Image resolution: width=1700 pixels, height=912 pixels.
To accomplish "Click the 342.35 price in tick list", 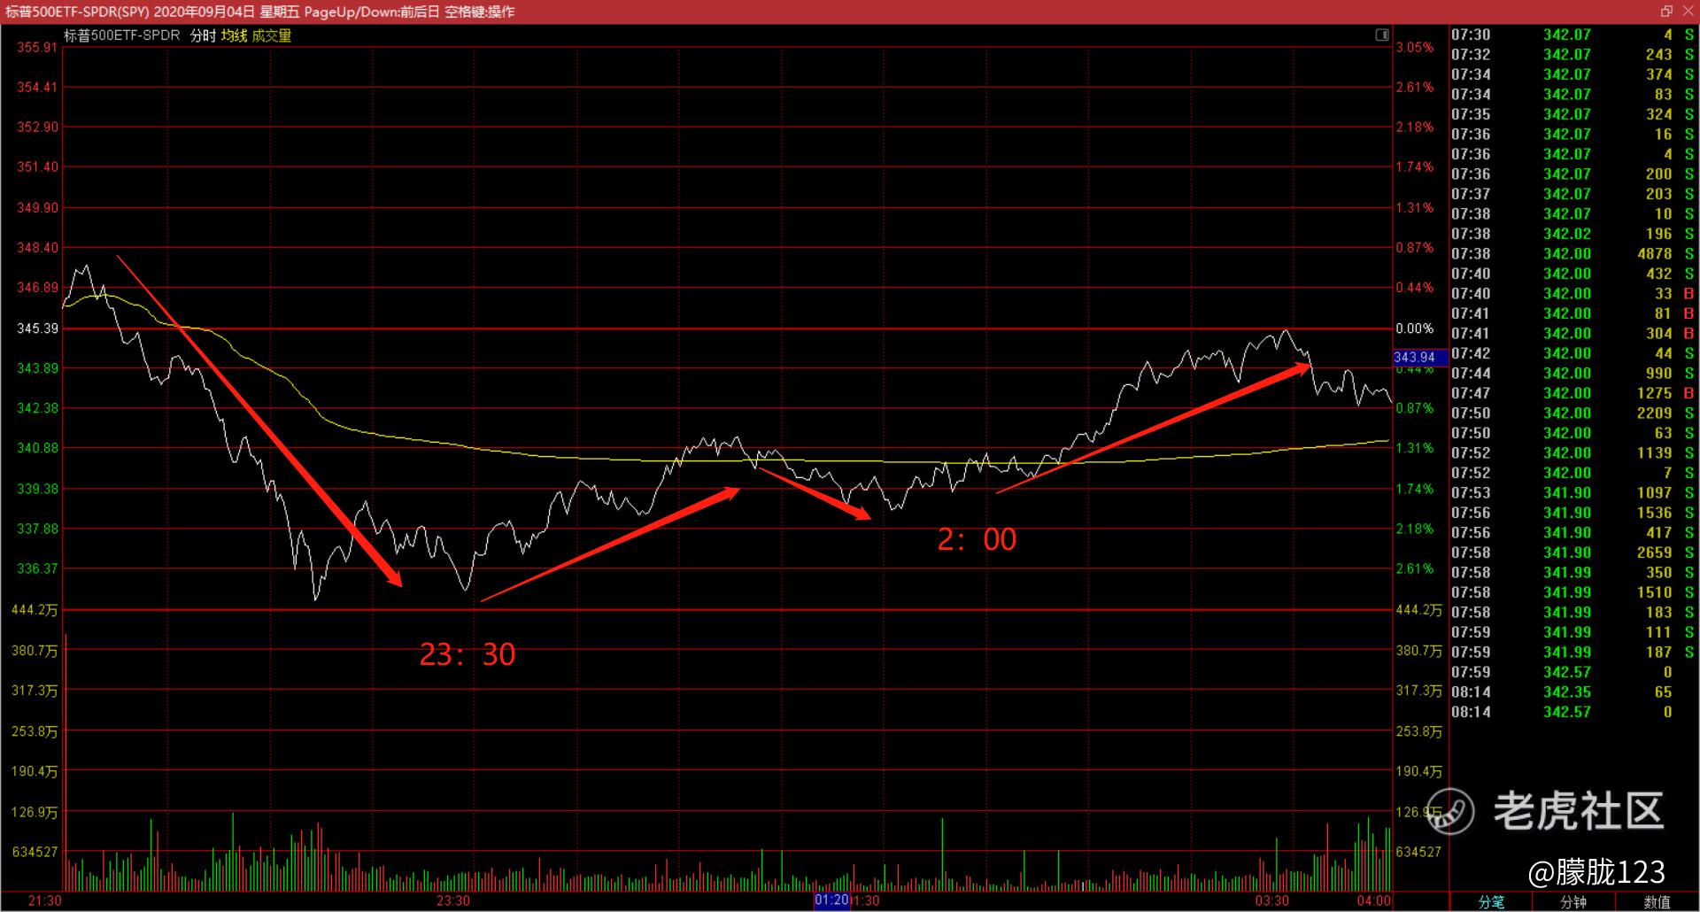I will (1567, 692).
